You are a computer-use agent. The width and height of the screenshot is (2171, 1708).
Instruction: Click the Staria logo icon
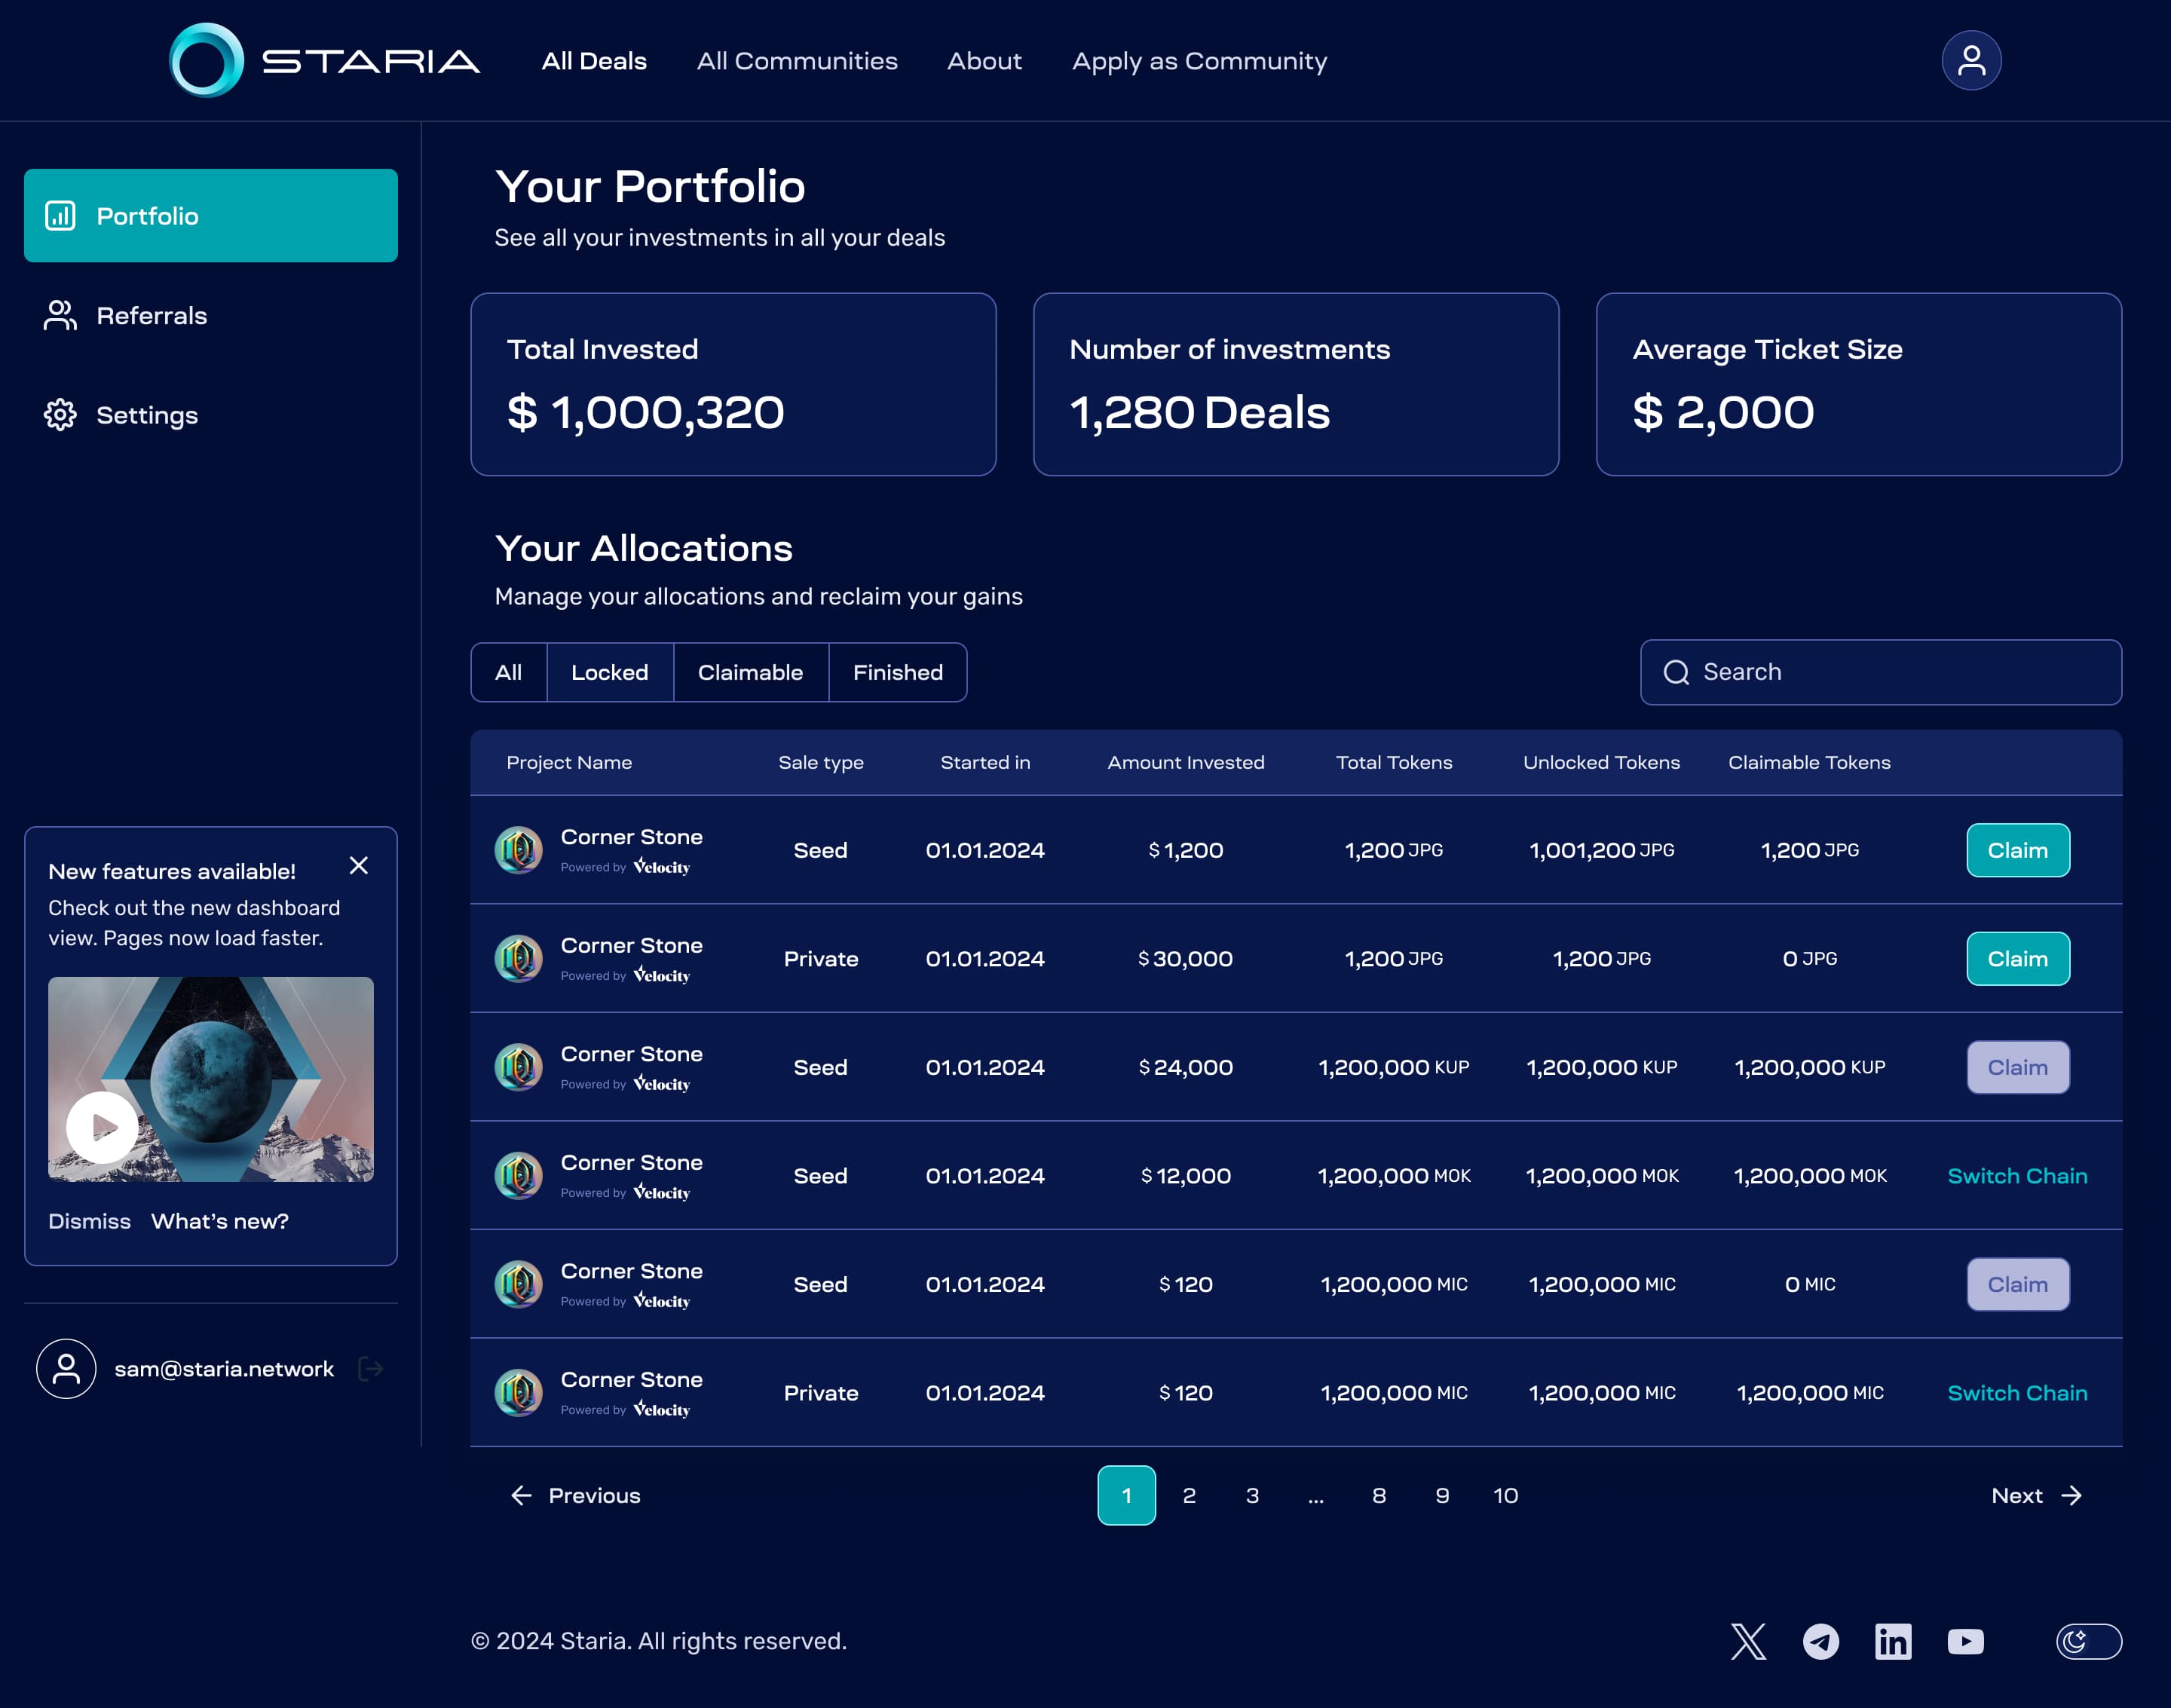pyautogui.click(x=206, y=60)
